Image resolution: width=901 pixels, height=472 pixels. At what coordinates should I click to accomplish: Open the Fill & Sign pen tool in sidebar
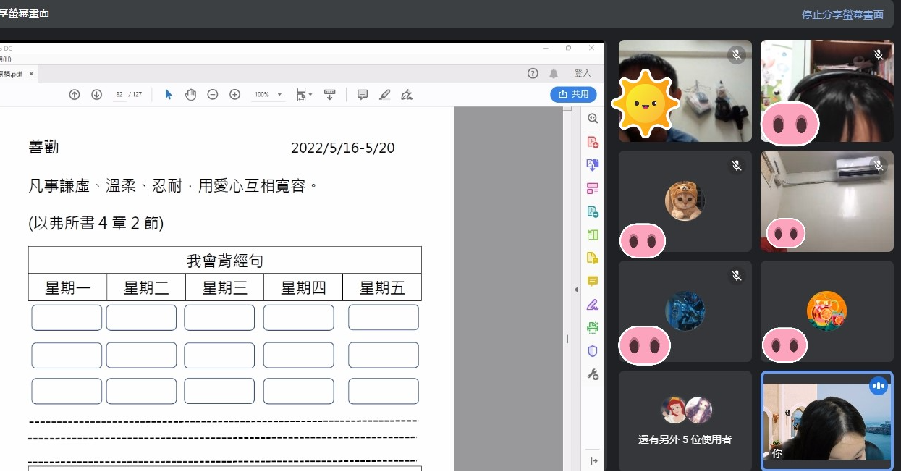[x=593, y=304]
